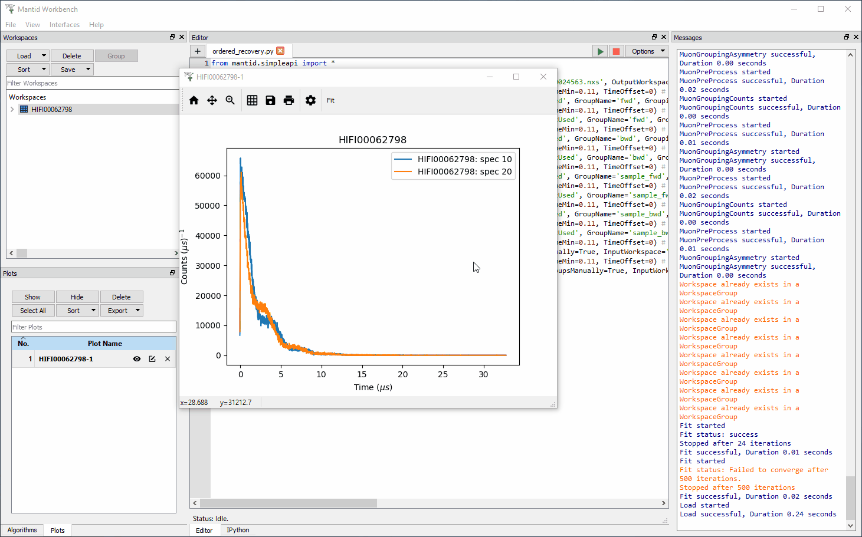The width and height of the screenshot is (862, 537).
Task: Click the Home reset view icon
Action: pos(194,100)
